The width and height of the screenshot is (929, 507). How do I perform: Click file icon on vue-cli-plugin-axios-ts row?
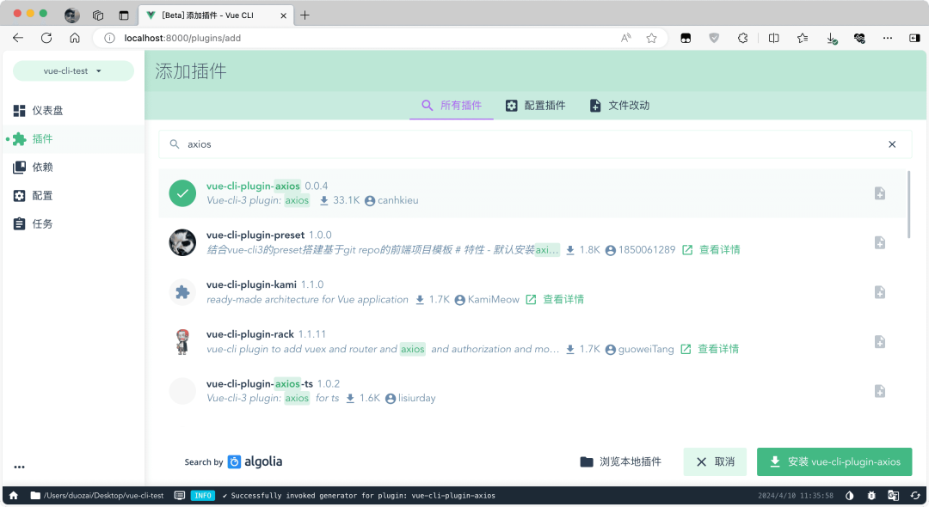pyautogui.click(x=880, y=391)
